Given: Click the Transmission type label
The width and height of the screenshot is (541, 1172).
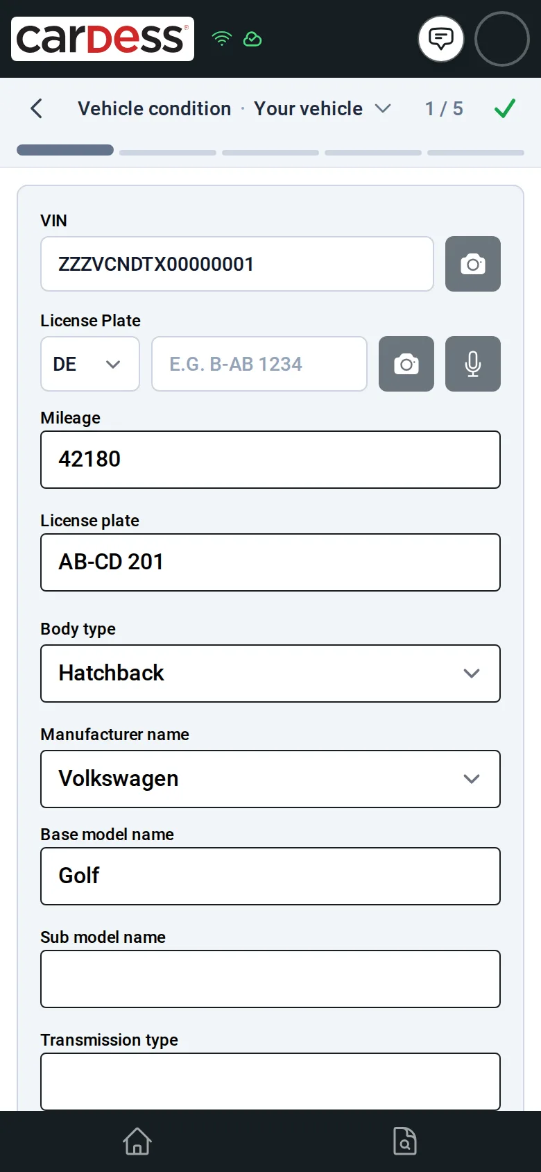Looking at the screenshot, I should click(x=109, y=1040).
